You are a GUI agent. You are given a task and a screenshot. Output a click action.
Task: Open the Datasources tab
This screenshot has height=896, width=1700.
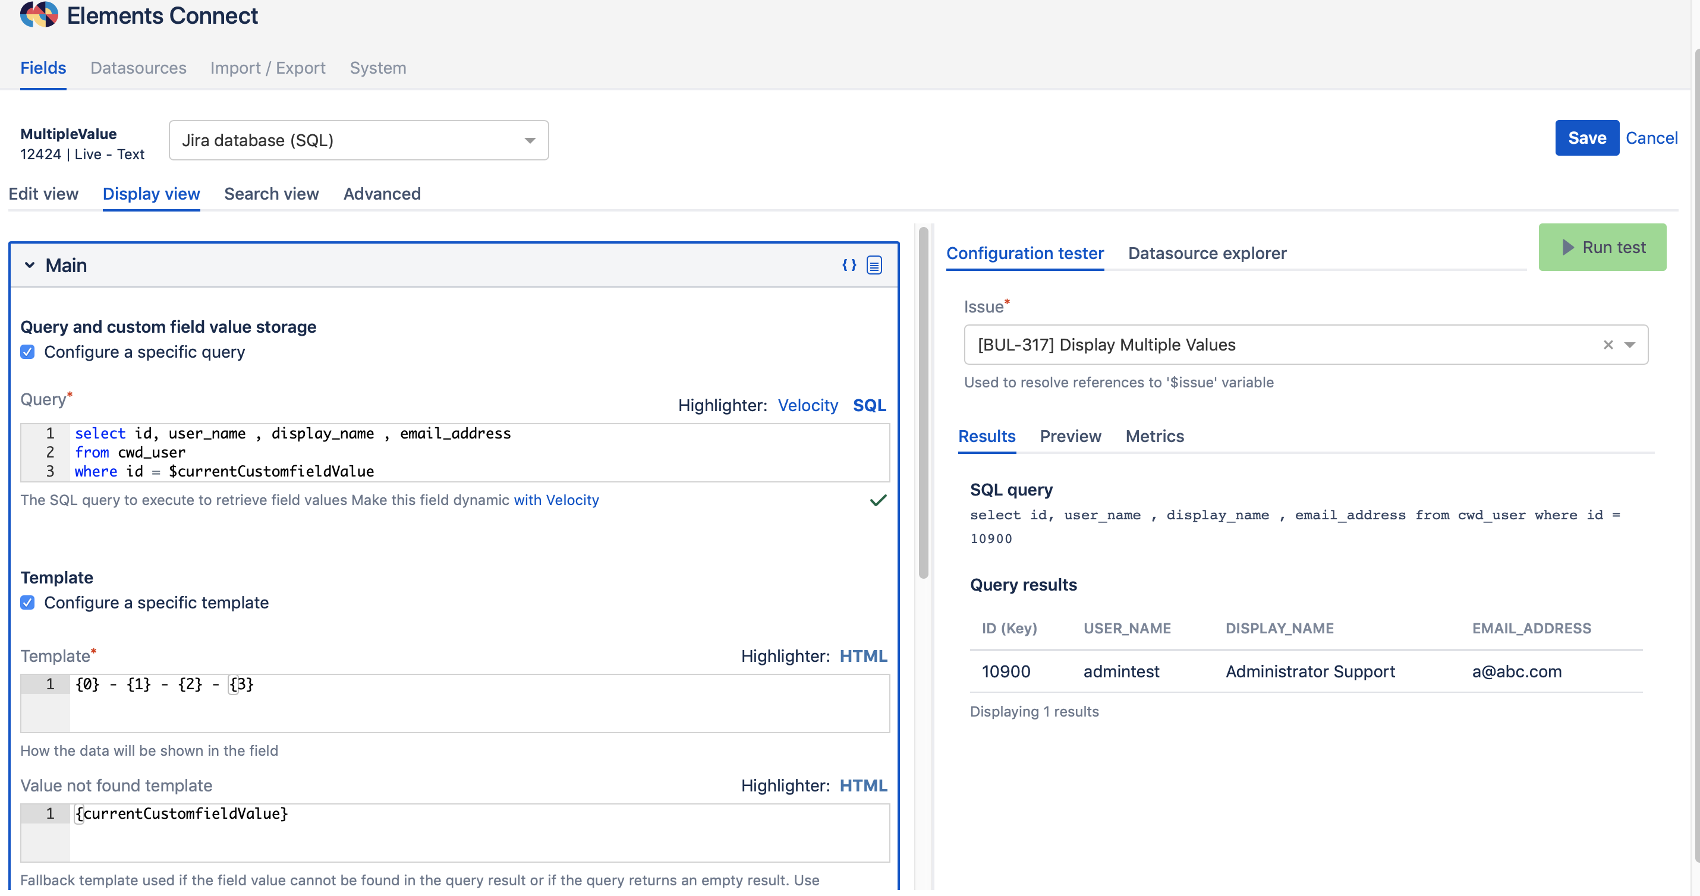[x=138, y=68]
